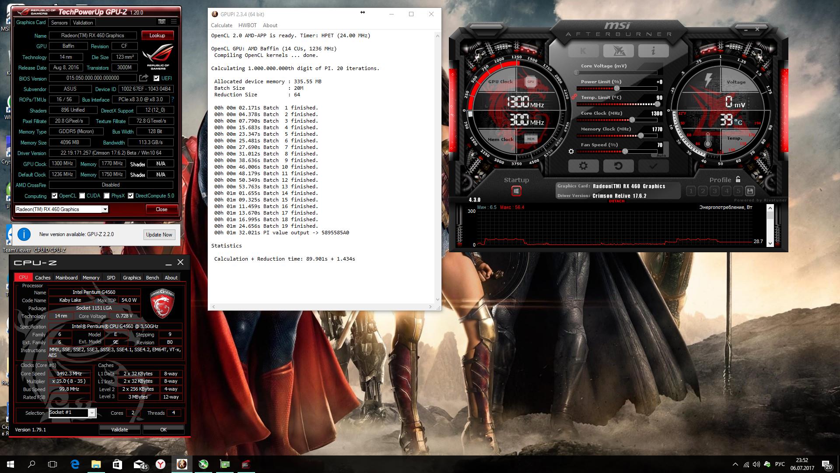Click Core Clock slider handle
This screenshot has width=840, height=473.
(632, 120)
